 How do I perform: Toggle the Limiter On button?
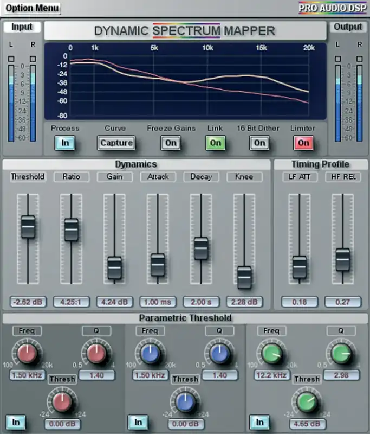(x=303, y=143)
